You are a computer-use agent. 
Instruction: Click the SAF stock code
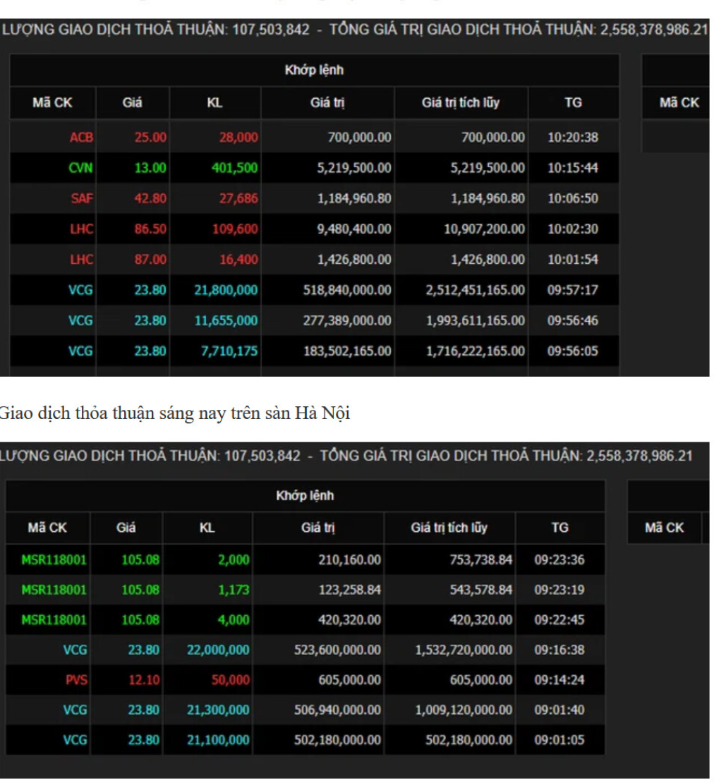point(82,198)
